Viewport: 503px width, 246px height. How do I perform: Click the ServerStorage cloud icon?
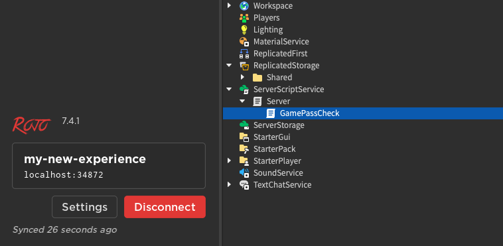point(244,125)
